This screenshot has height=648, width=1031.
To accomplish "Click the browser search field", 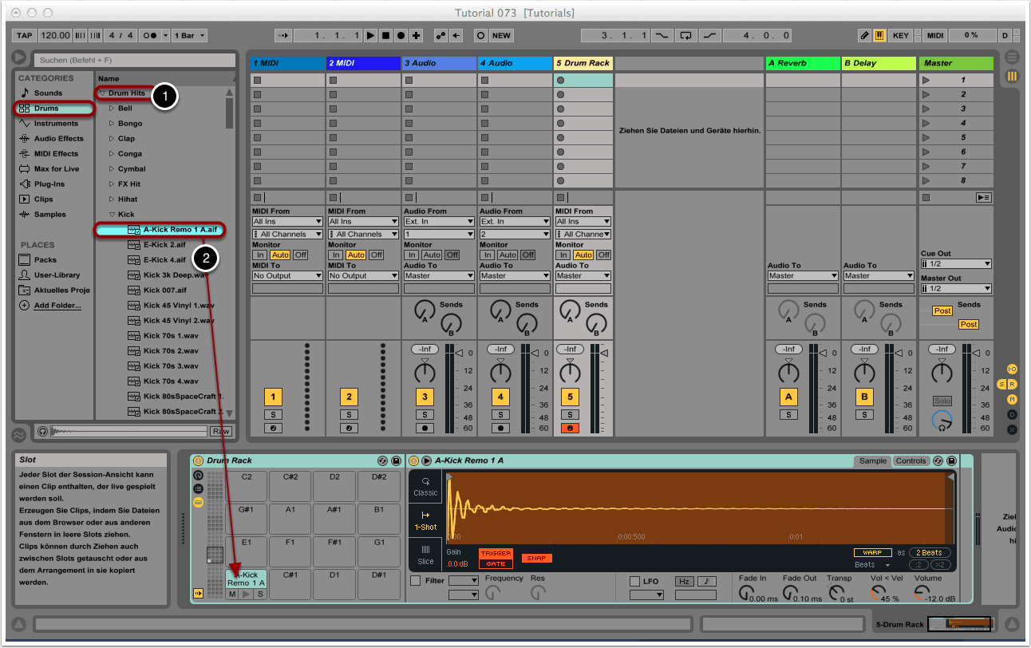I will (x=134, y=60).
